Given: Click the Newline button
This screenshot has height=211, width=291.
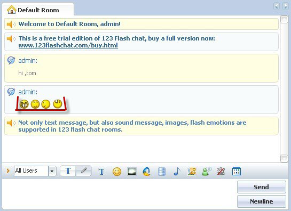Looking at the screenshot, I should pos(261,201).
